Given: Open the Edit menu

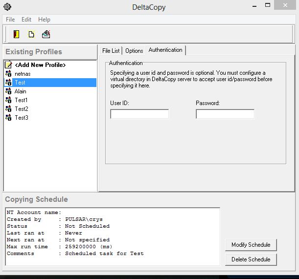Looking at the screenshot, I should (26, 20).
